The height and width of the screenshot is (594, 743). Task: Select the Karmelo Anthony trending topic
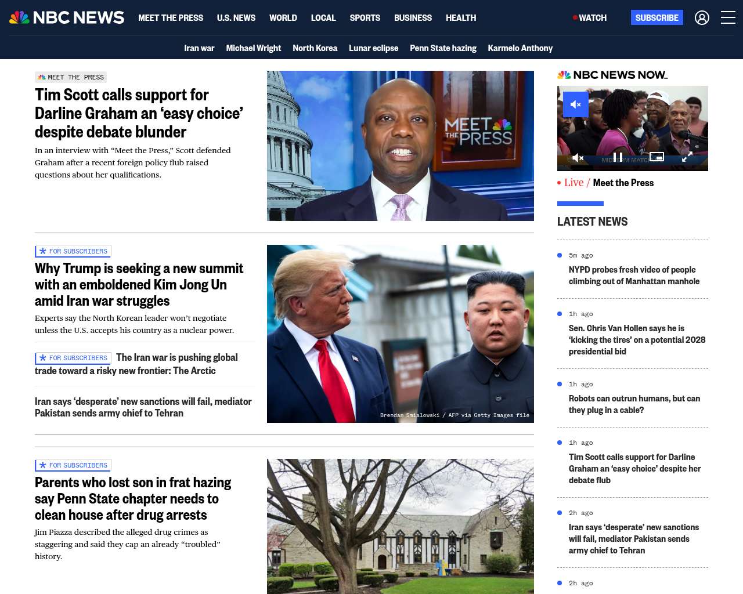pyautogui.click(x=520, y=48)
